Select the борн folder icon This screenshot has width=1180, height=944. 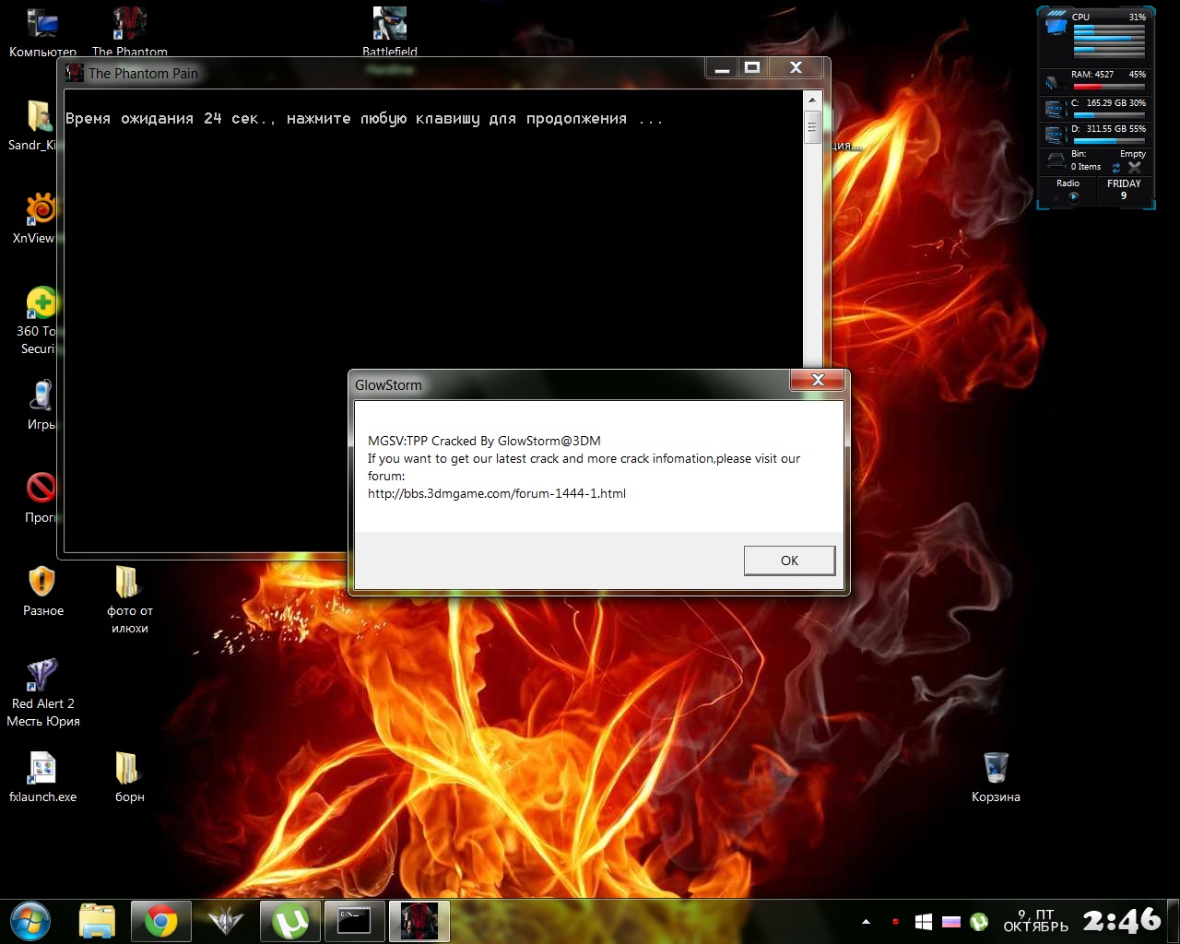point(129,777)
